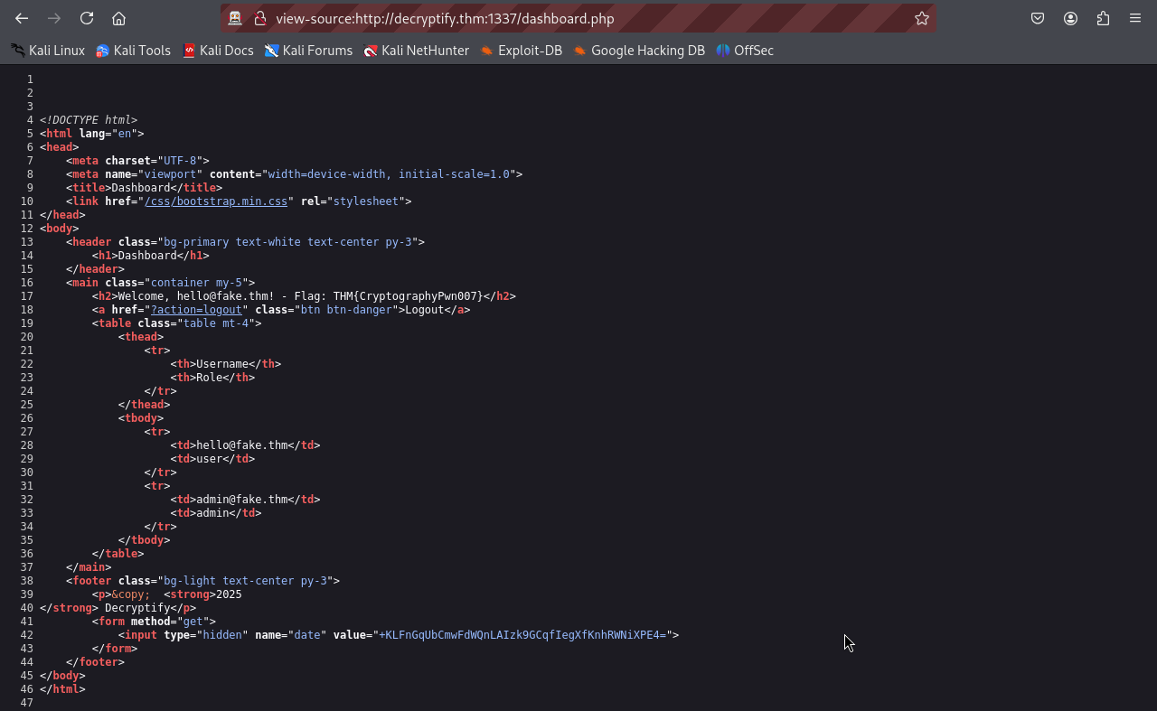Follow the ?action=logout link in source
This screenshot has height=711, width=1157.
click(196, 310)
